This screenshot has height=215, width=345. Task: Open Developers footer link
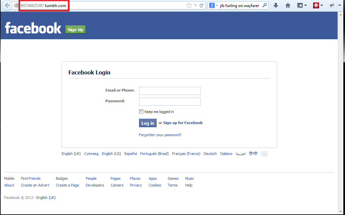coord(95,185)
